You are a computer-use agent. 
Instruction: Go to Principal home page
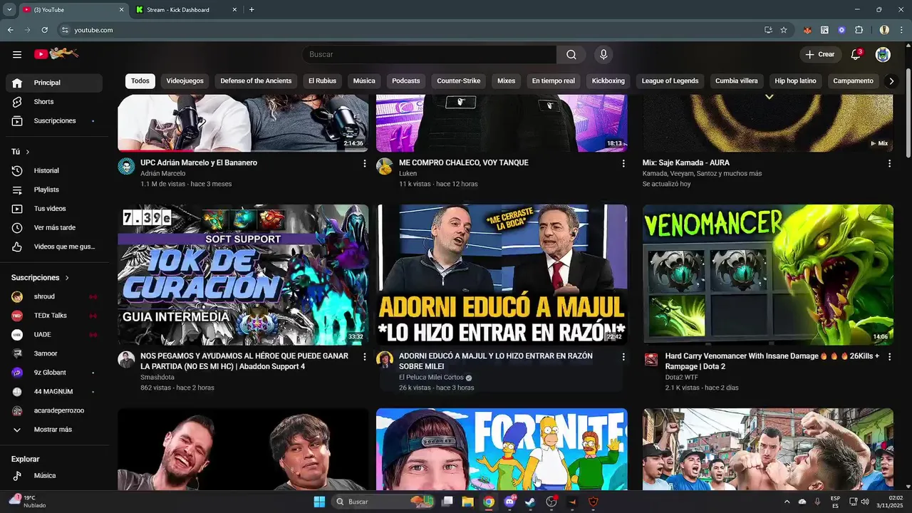(54, 83)
